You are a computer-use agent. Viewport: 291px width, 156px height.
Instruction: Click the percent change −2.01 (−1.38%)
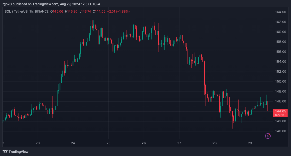click(118, 11)
